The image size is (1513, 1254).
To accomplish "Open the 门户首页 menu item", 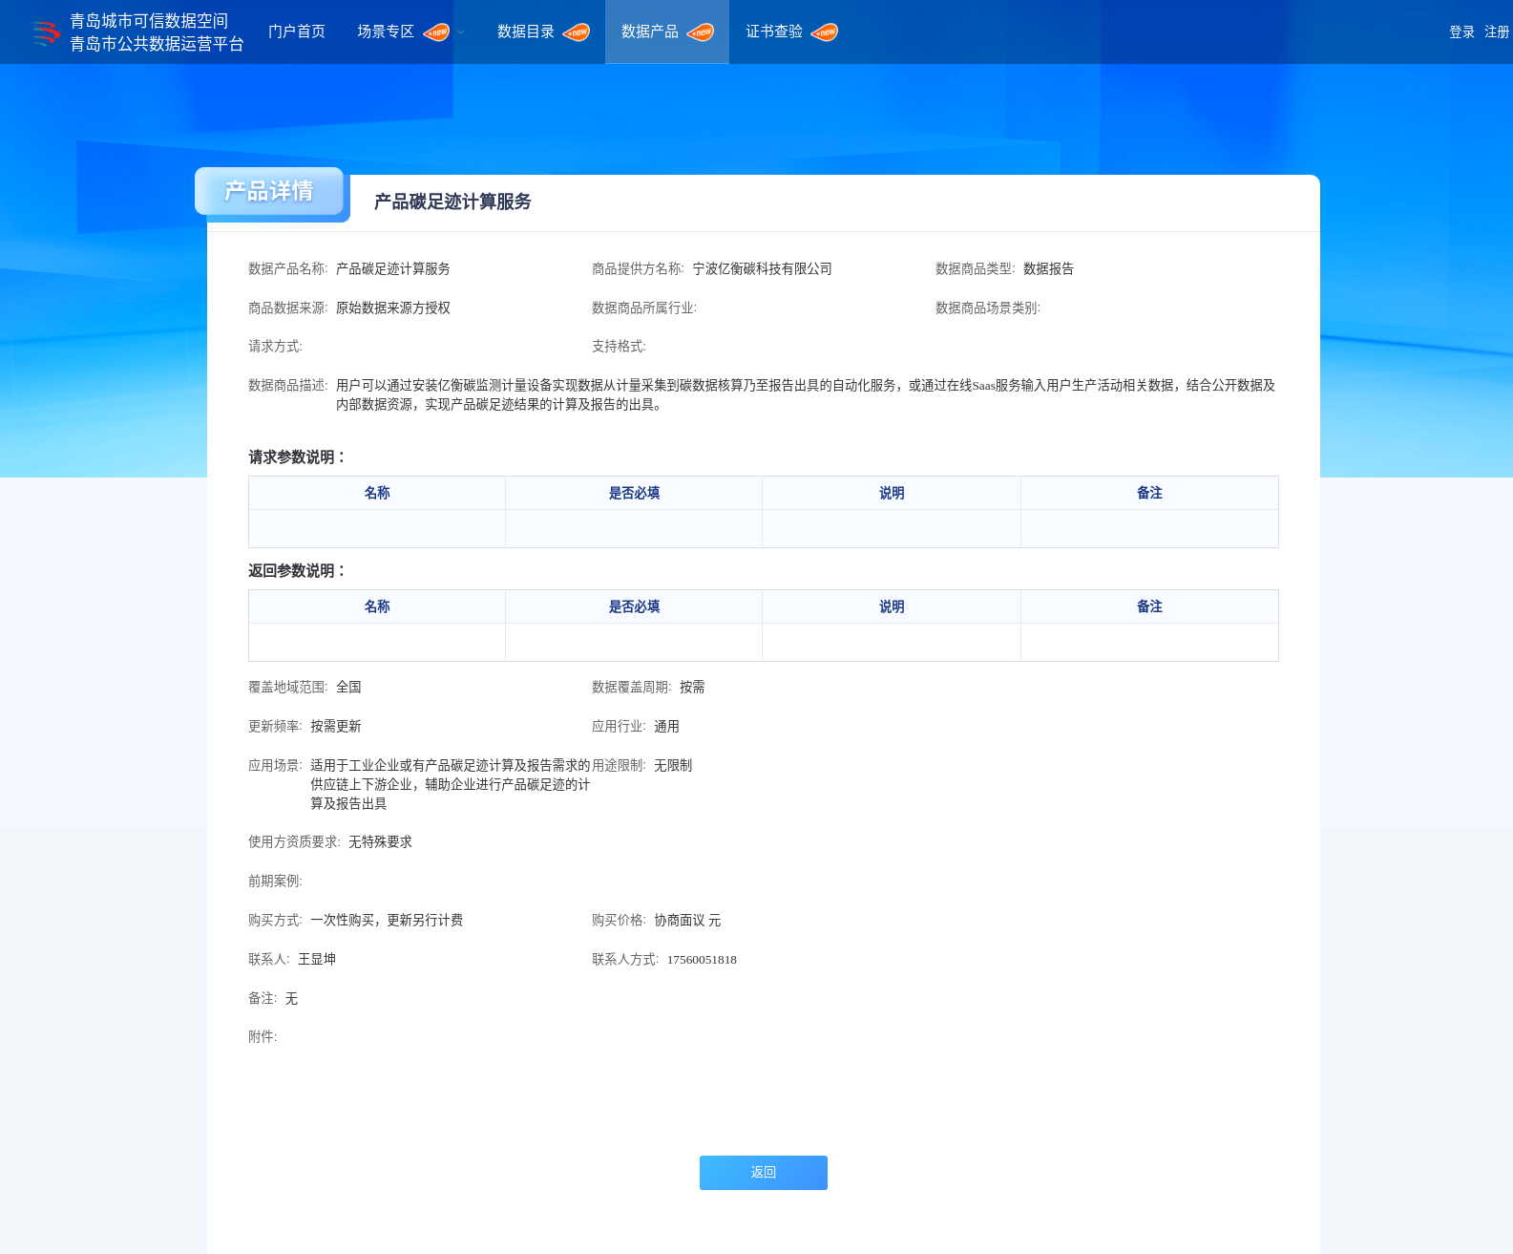I will point(297,32).
